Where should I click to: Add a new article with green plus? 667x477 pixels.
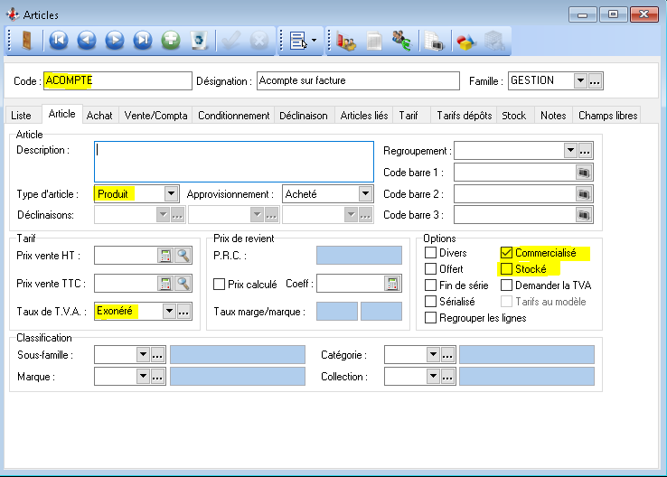[x=171, y=40]
